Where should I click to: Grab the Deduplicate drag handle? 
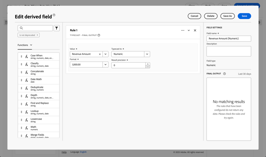[21, 88]
